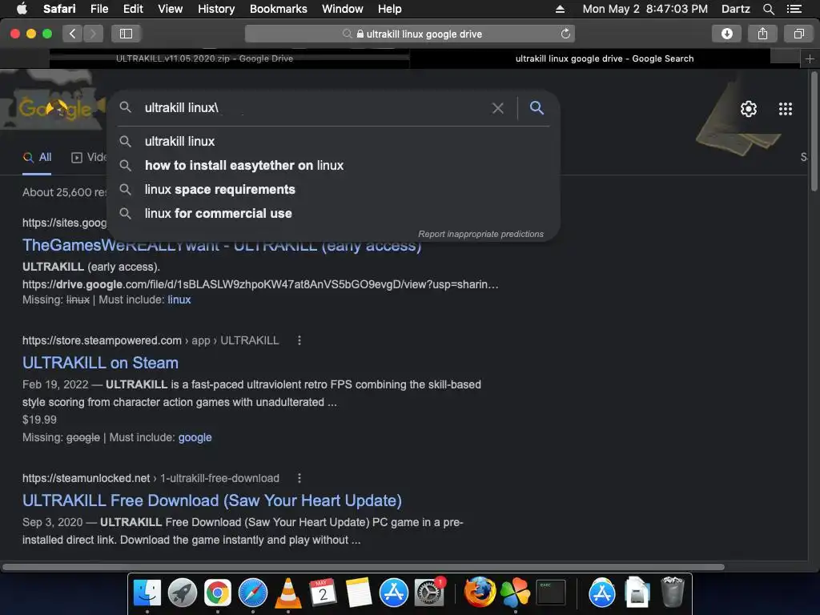This screenshot has height=615, width=820.
Task: Reload the page with the refresh icon
Action: (x=565, y=34)
